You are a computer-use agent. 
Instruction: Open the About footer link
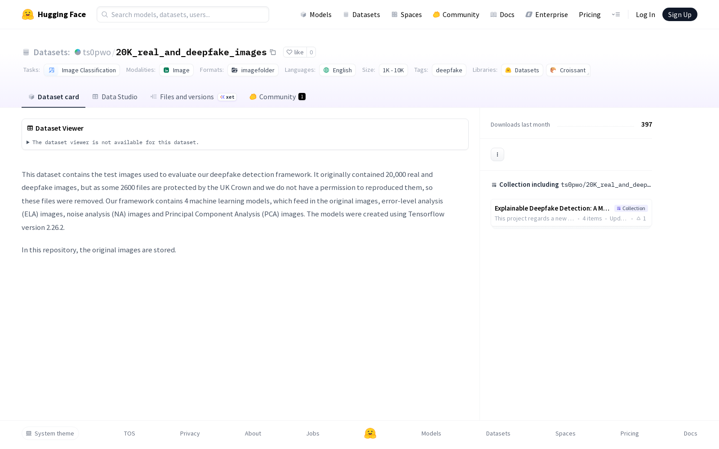(253, 433)
